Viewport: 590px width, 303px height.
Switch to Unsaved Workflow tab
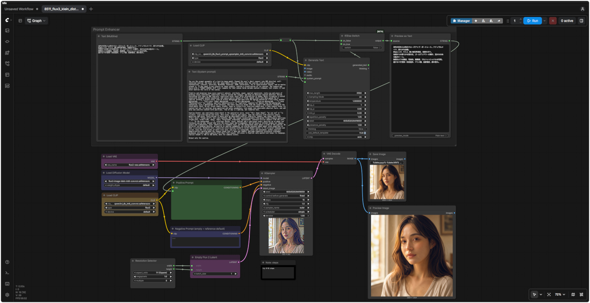21,9
